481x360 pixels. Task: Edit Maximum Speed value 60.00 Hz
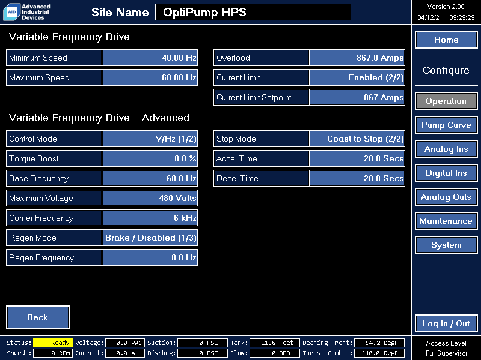(150, 77)
